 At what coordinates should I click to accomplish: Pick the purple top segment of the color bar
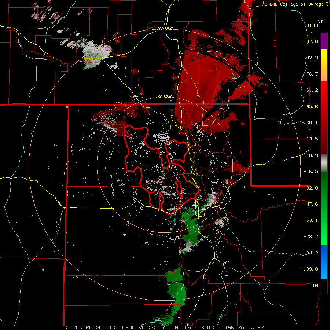coord(324,41)
